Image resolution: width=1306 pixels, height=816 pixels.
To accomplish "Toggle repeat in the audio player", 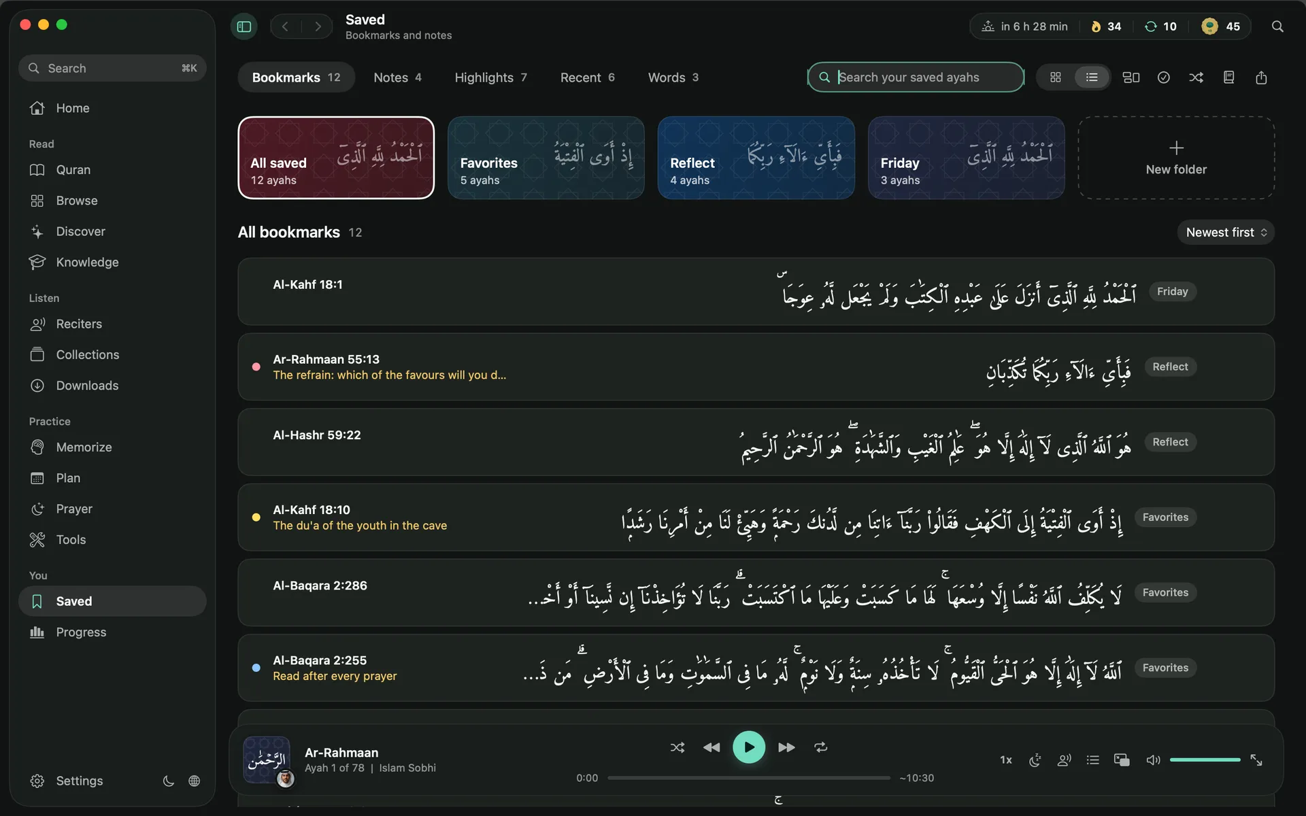I will 821,747.
